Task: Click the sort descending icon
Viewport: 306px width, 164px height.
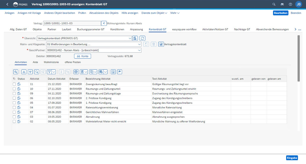Action: 30,72
